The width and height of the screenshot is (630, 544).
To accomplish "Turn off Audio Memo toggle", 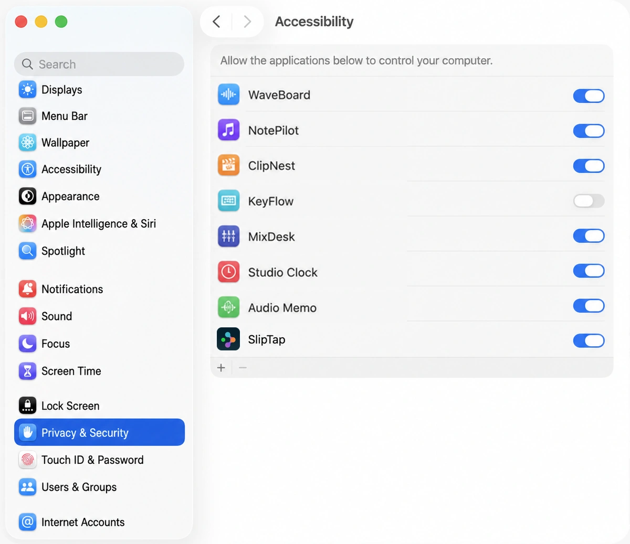I will coord(589,306).
